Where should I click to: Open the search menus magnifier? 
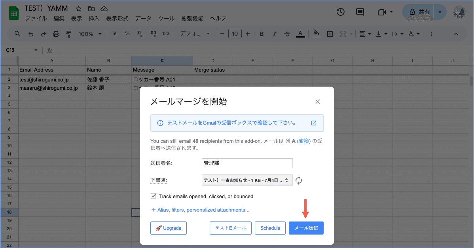pos(17,34)
